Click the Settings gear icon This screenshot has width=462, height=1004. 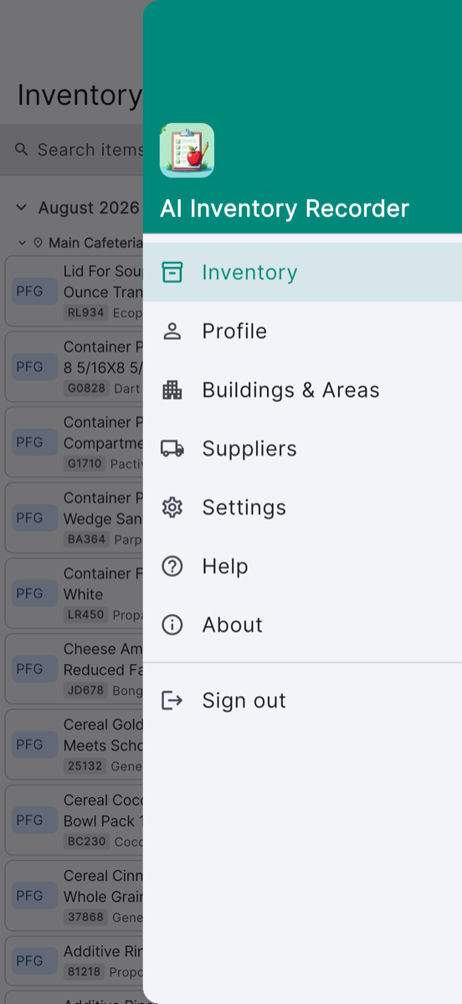[172, 507]
